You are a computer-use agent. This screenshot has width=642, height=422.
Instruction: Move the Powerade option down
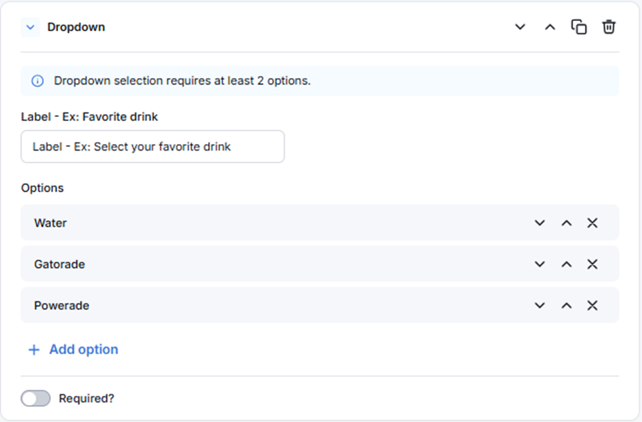click(x=540, y=305)
